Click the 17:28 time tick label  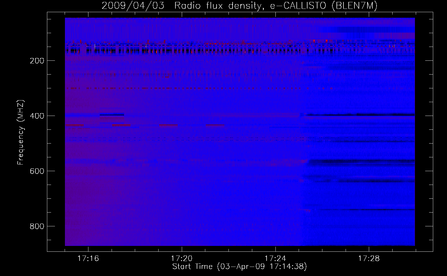pyautogui.click(x=369, y=258)
